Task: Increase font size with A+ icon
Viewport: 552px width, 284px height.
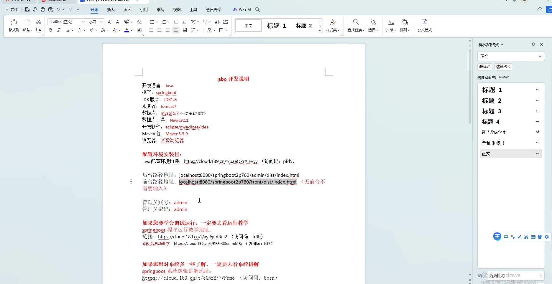Action: 110,22
